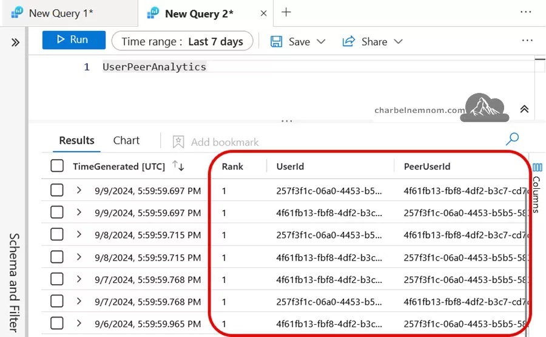This screenshot has width=546, height=337.
Task: Expand the first 9/9/2024 row details
Action: click(x=79, y=190)
